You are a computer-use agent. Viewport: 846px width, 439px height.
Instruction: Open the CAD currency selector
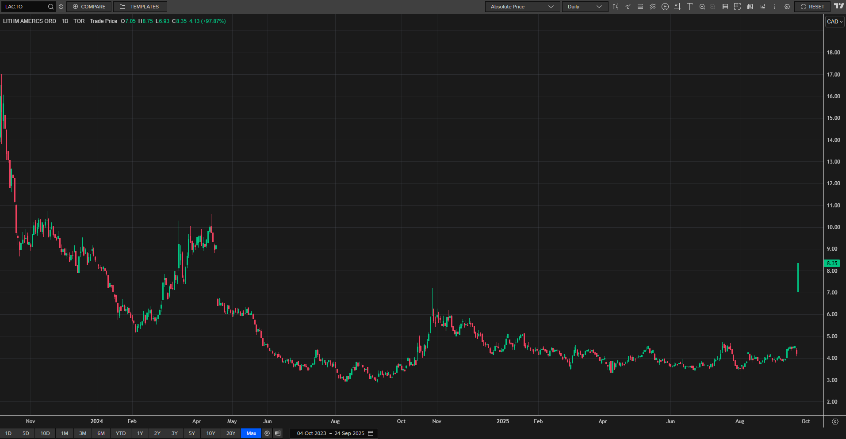(835, 22)
